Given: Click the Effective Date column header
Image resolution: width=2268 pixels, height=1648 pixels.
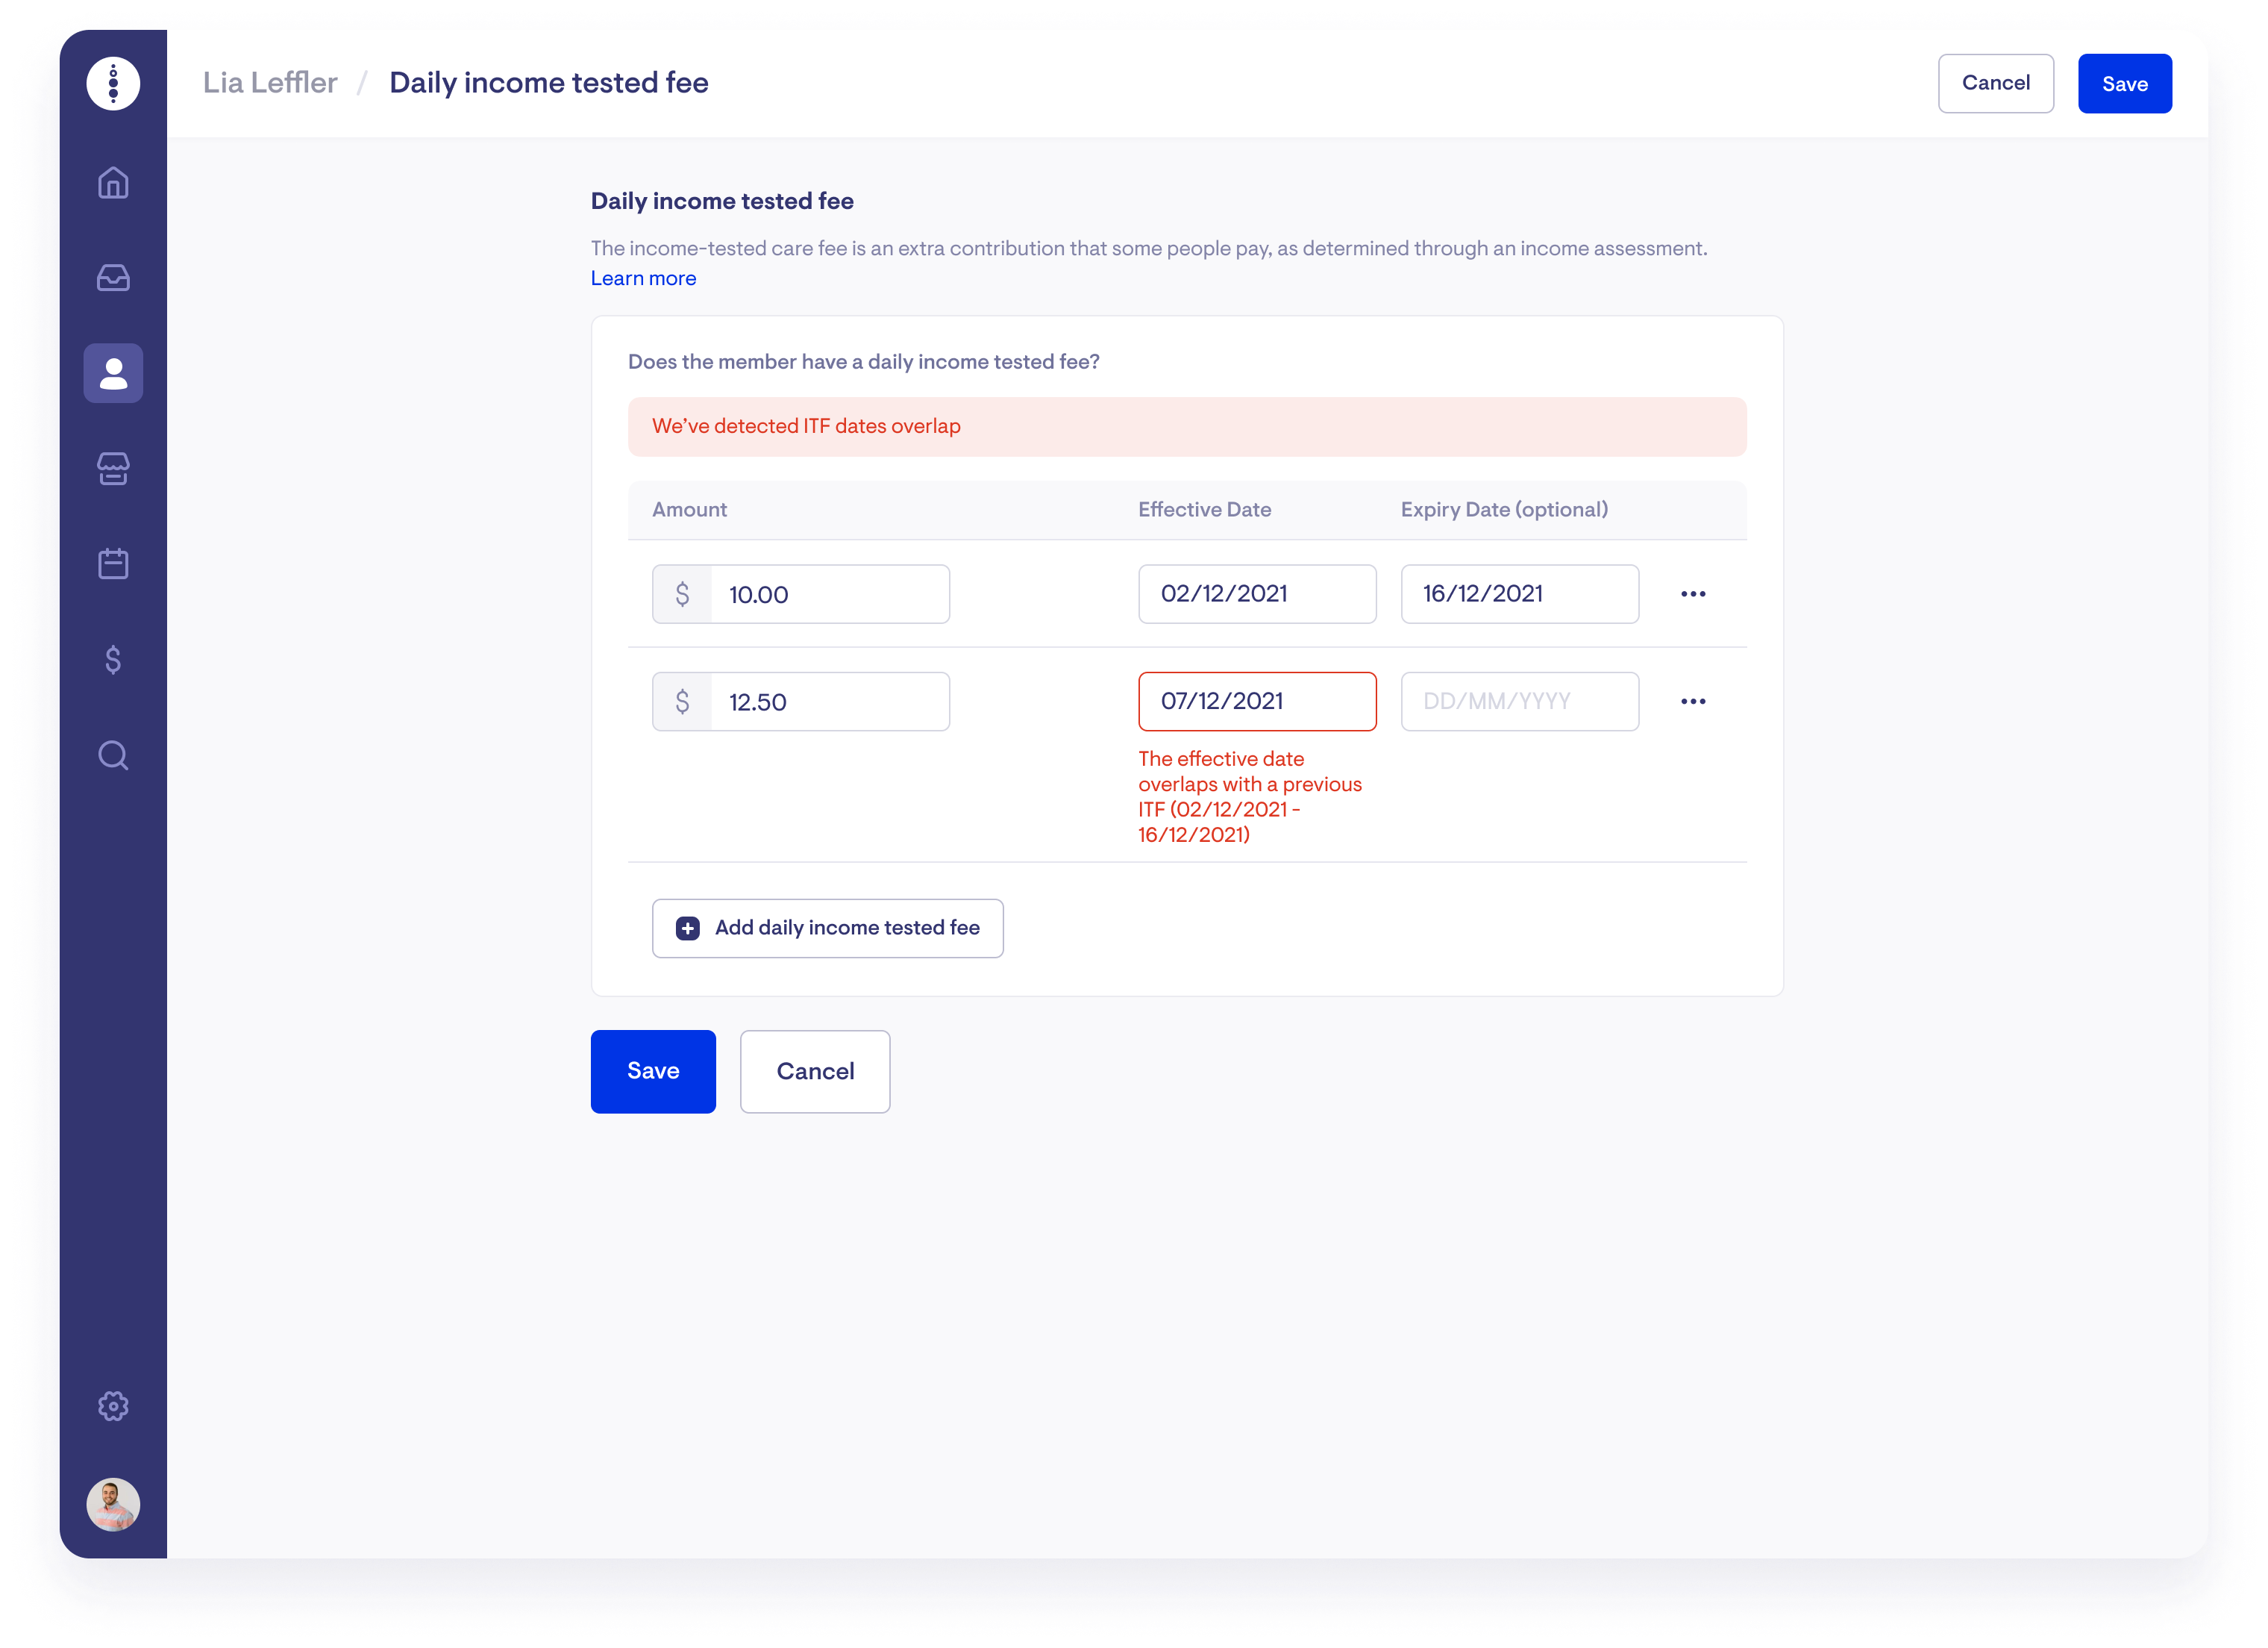Looking at the screenshot, I should [x=1204, y=511].
